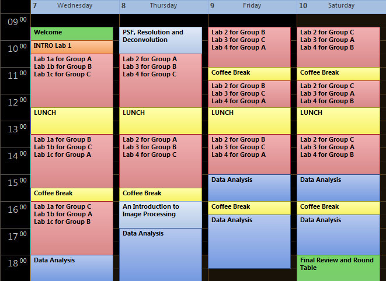Open Saturday's afternoon Coffee Break event

341,208
